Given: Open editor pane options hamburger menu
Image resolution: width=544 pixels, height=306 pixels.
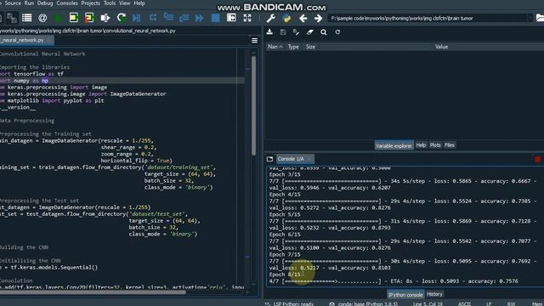Looking at the screenshot, I should tap(254, 41).
